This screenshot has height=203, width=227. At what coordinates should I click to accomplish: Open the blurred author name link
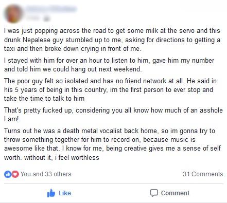51,9
